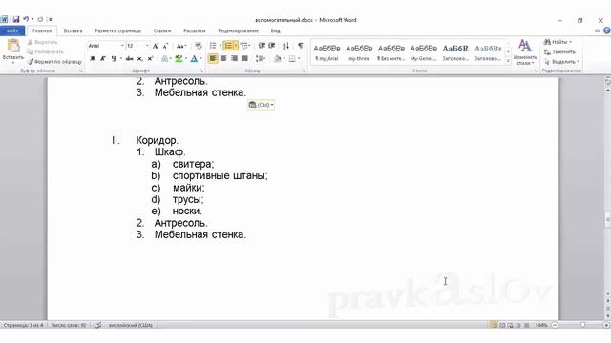Apply the my_Arial style

click(x=327, y=52)
